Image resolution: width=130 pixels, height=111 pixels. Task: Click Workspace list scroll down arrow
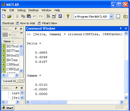click(x=21, y=71)
